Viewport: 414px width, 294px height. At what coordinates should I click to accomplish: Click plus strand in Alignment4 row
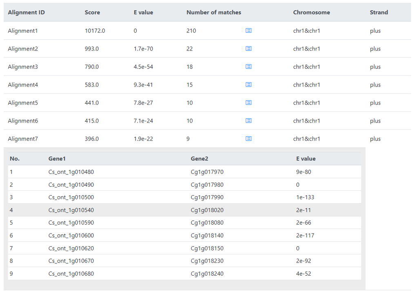(375, 85)
